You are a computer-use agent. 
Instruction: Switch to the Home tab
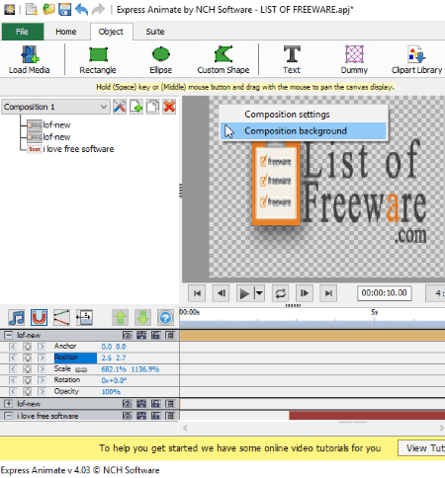click(x=66, y=32)
